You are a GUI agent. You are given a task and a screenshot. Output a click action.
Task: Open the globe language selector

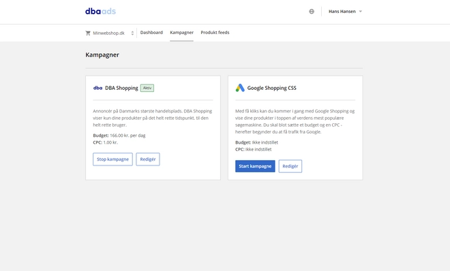(312, 12)
